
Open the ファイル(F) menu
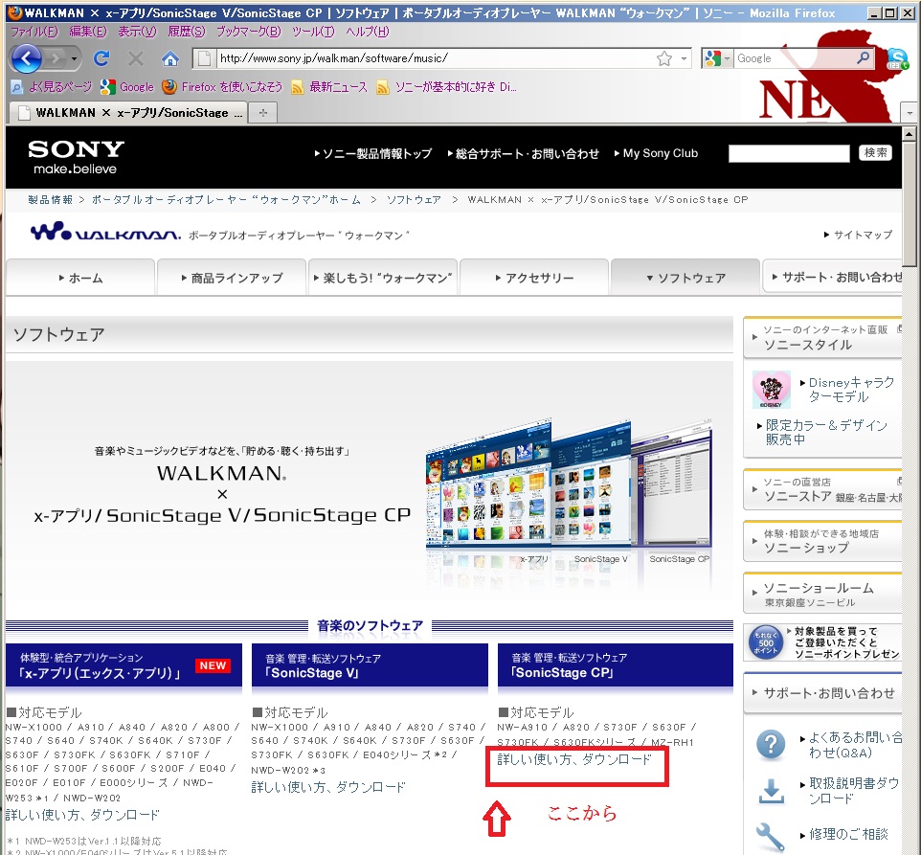coord(34,32)
